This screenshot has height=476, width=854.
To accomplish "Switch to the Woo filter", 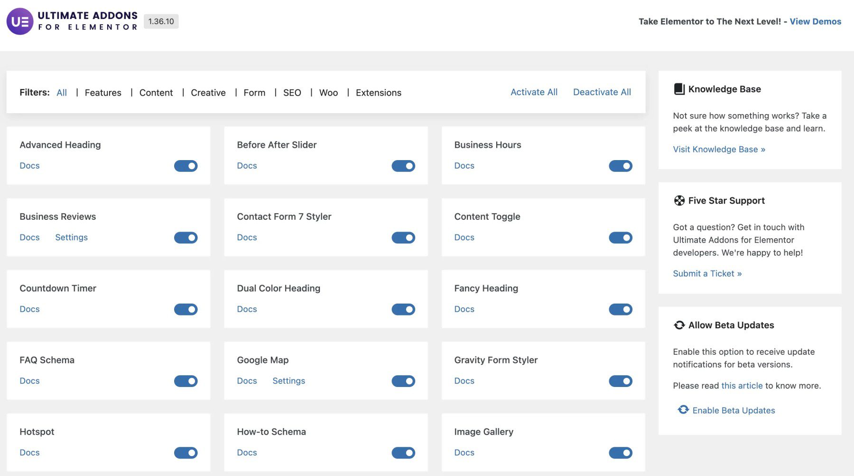I will coord(328,92).
